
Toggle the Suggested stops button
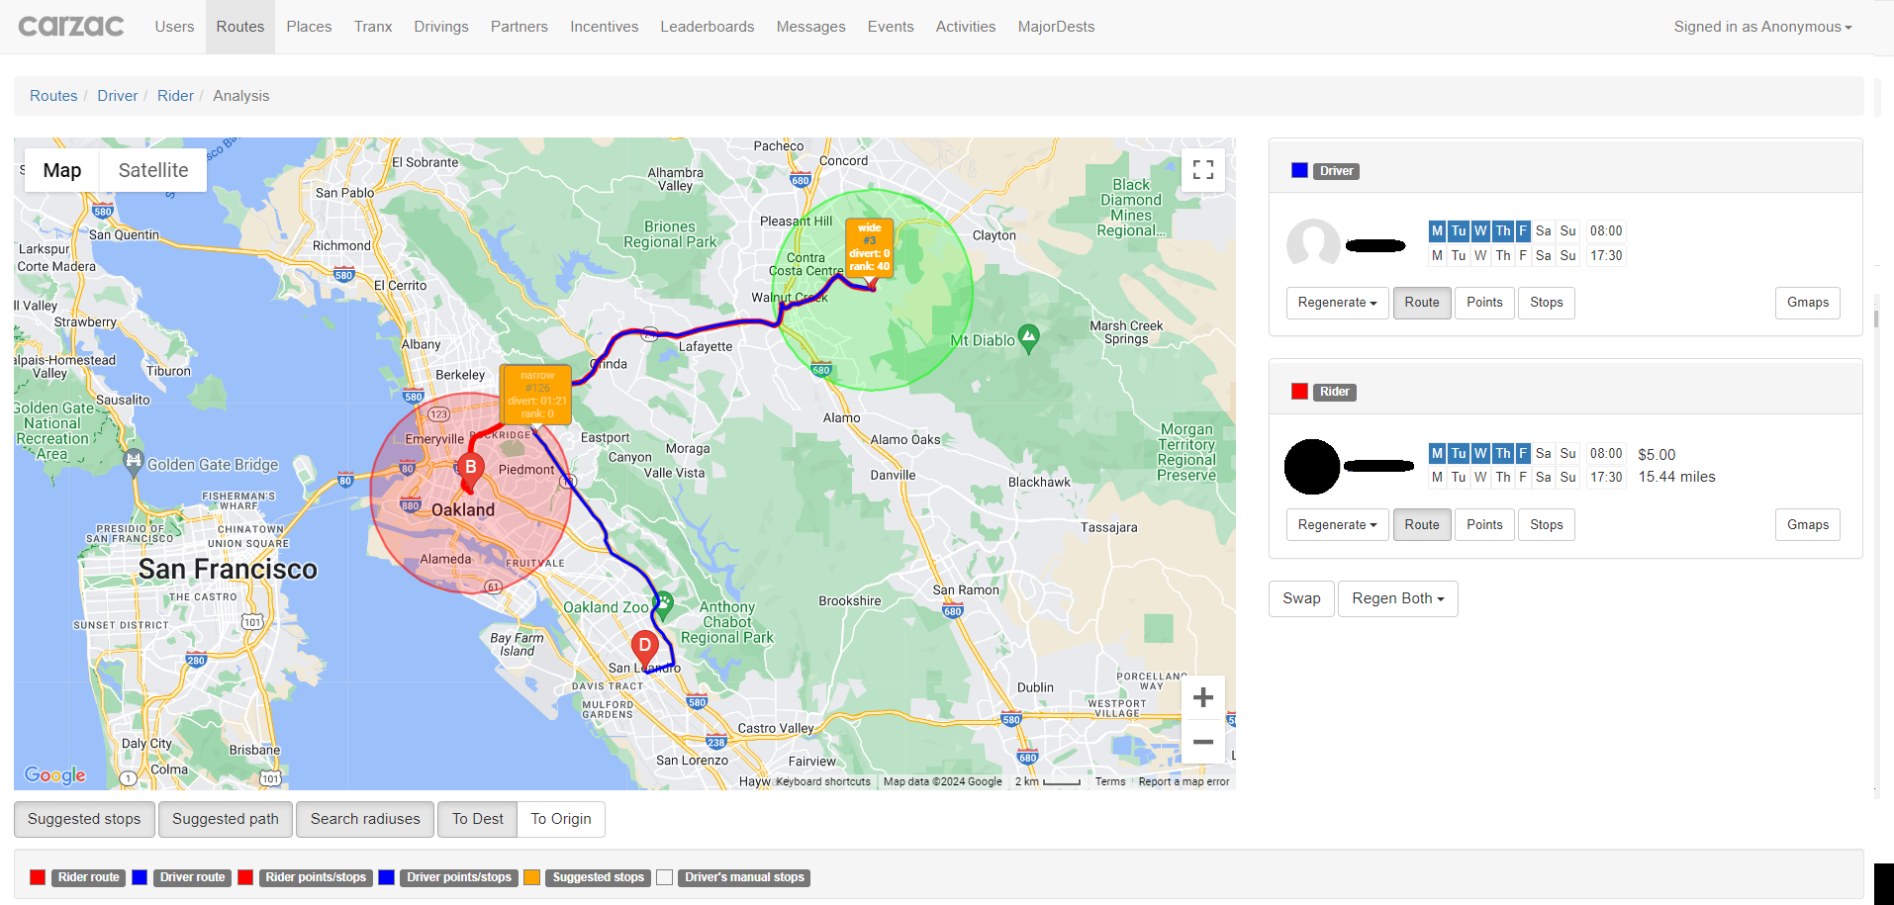point(84,819)
